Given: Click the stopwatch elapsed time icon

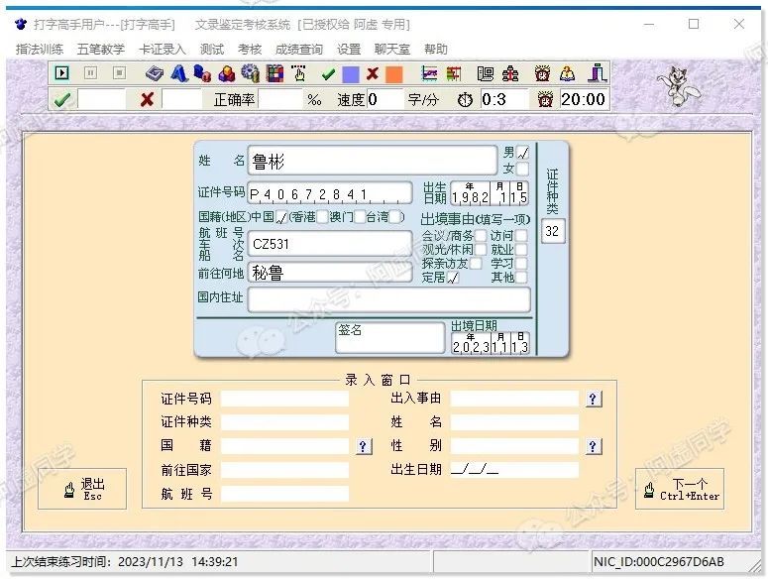Looking at the screenshot, I should pyautogui.click(x=465, y=100).
